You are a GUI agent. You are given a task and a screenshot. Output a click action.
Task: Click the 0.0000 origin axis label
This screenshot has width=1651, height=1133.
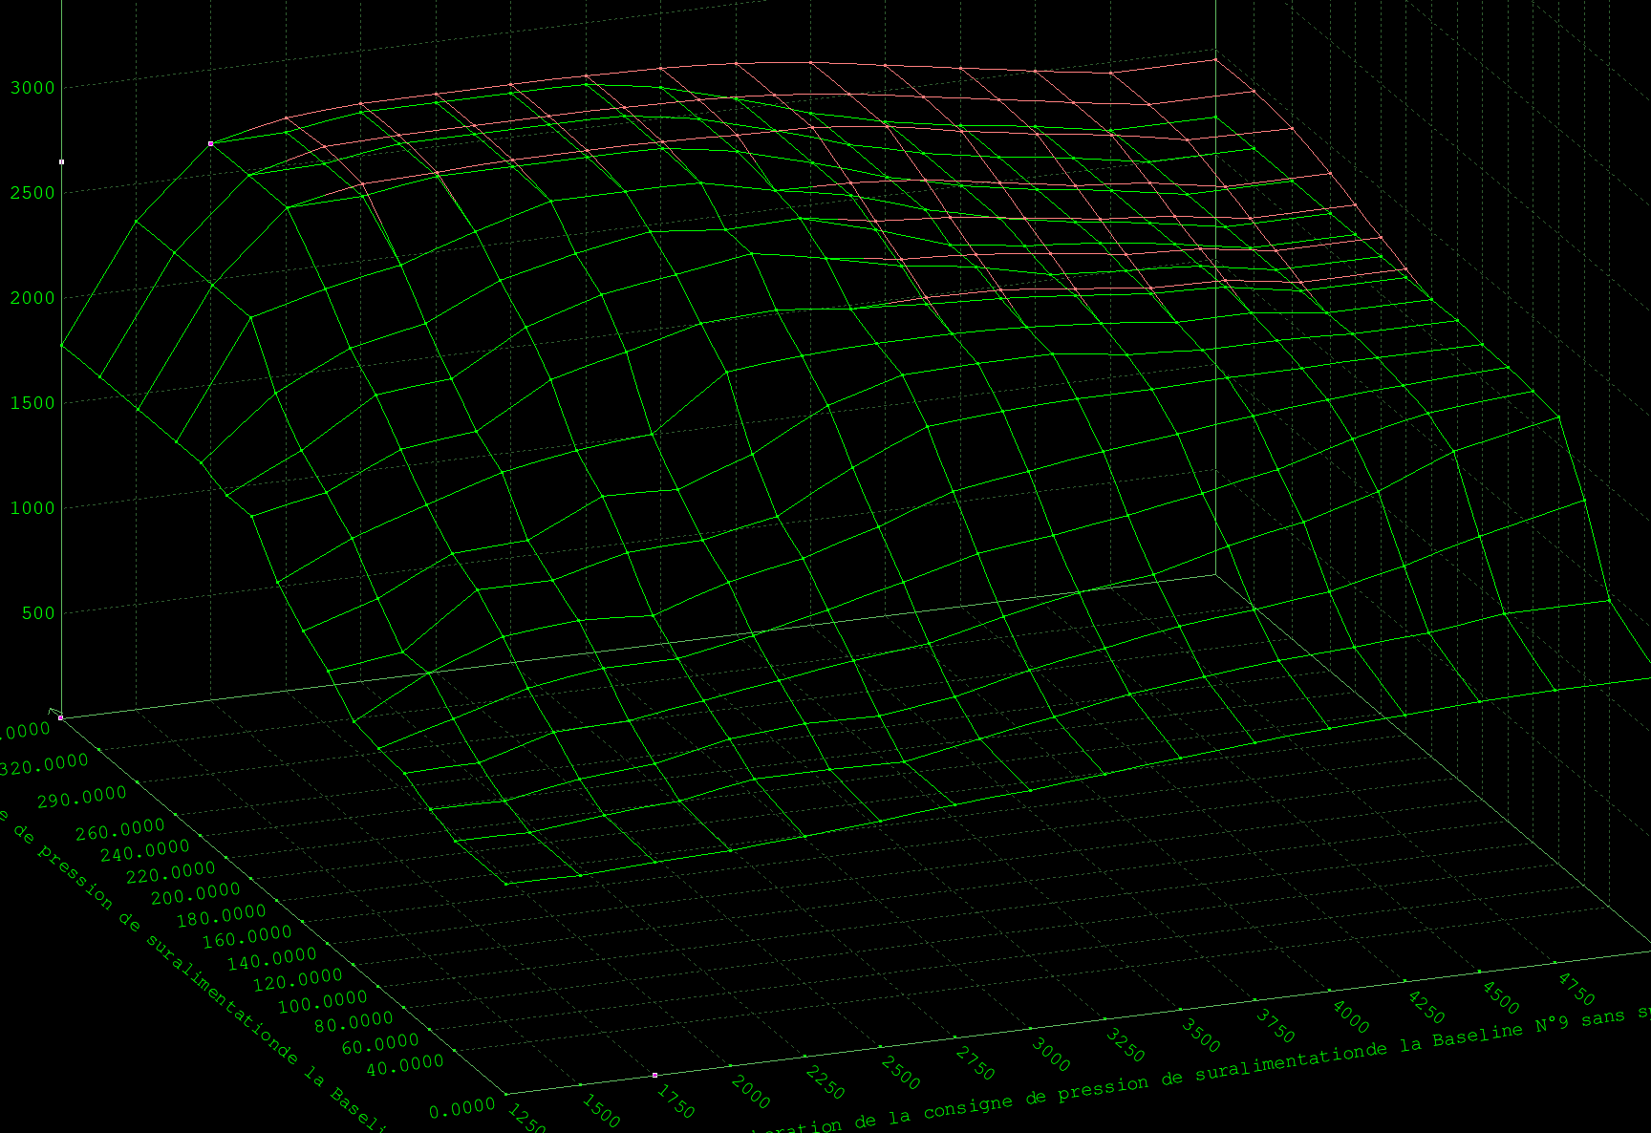point(461,1109)
